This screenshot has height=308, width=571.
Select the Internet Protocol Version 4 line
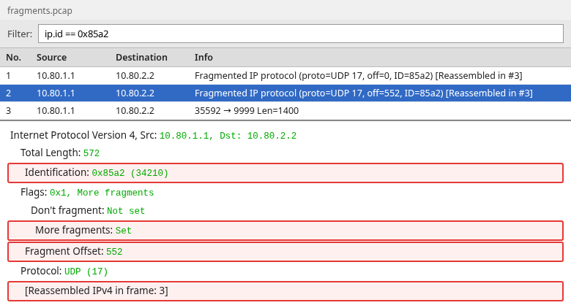(x=153, y=135)
